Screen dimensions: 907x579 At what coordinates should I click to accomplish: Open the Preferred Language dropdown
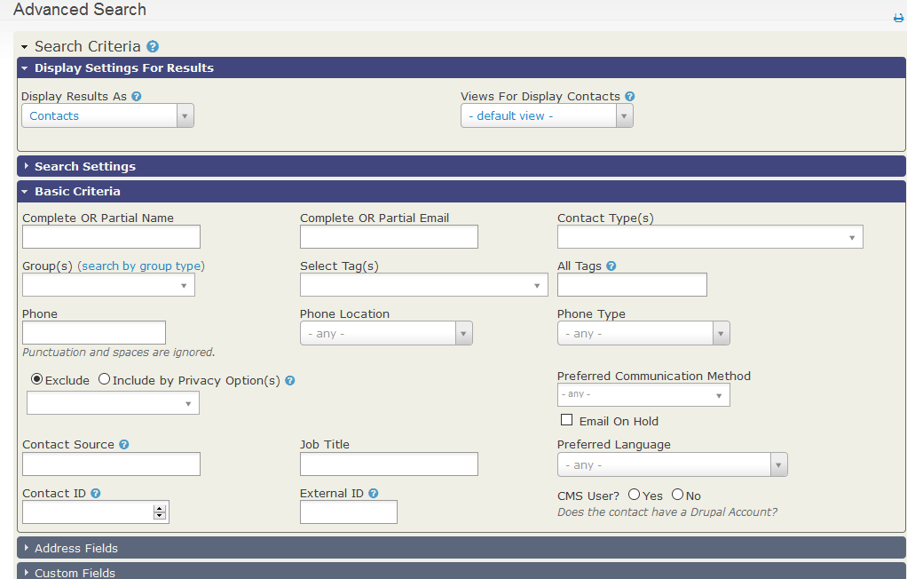coord(778,464)
